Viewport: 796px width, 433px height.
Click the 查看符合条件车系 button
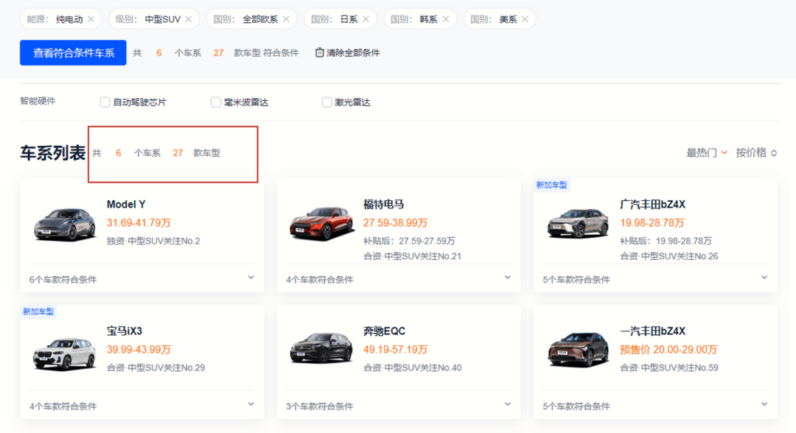click(x=73, y=53)
